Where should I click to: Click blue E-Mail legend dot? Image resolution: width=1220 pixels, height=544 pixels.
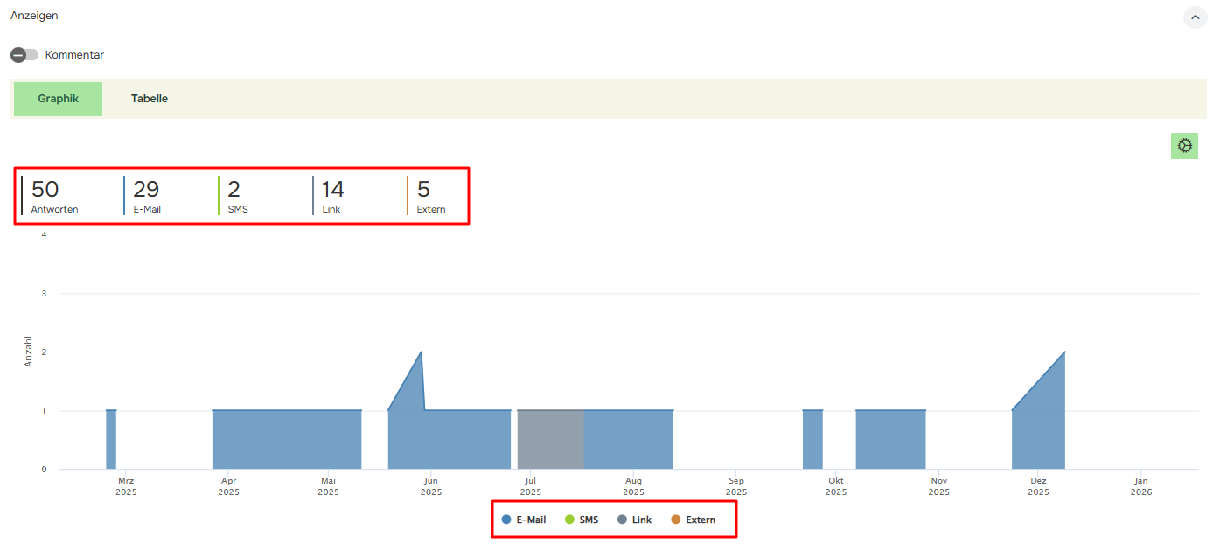click(x=506, y=520)
